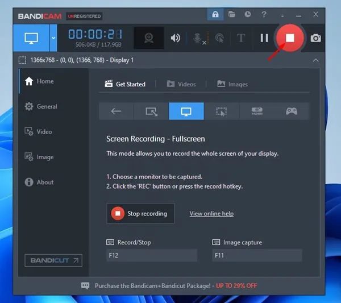Switch to Images tab
This screenshot has width=341, height=303.
[232, 84]
